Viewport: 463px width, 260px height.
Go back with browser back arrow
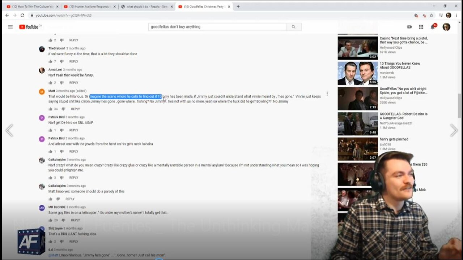[x=7, y=16]
